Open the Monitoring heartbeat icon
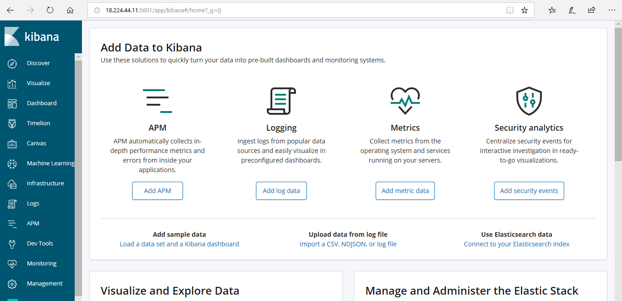Viewport: 622px width, 301px height. (x=12, y=264)
